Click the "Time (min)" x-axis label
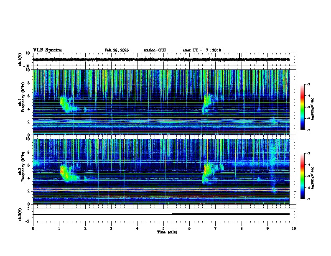This screenshot has height=256, width=331. pos(167,232)
